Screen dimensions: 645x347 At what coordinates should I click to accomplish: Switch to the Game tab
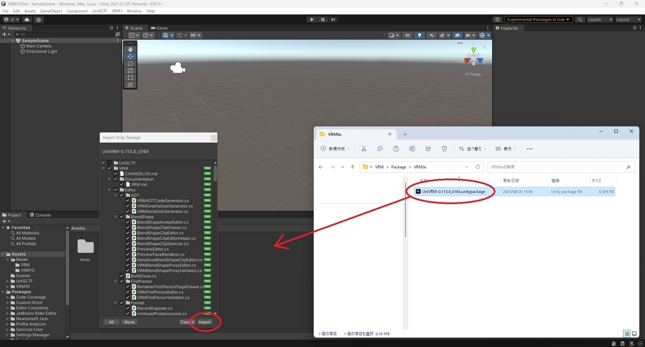[159, 28]
